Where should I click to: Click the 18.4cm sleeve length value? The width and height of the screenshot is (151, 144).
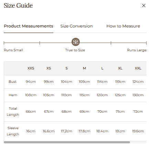[102, 131]
